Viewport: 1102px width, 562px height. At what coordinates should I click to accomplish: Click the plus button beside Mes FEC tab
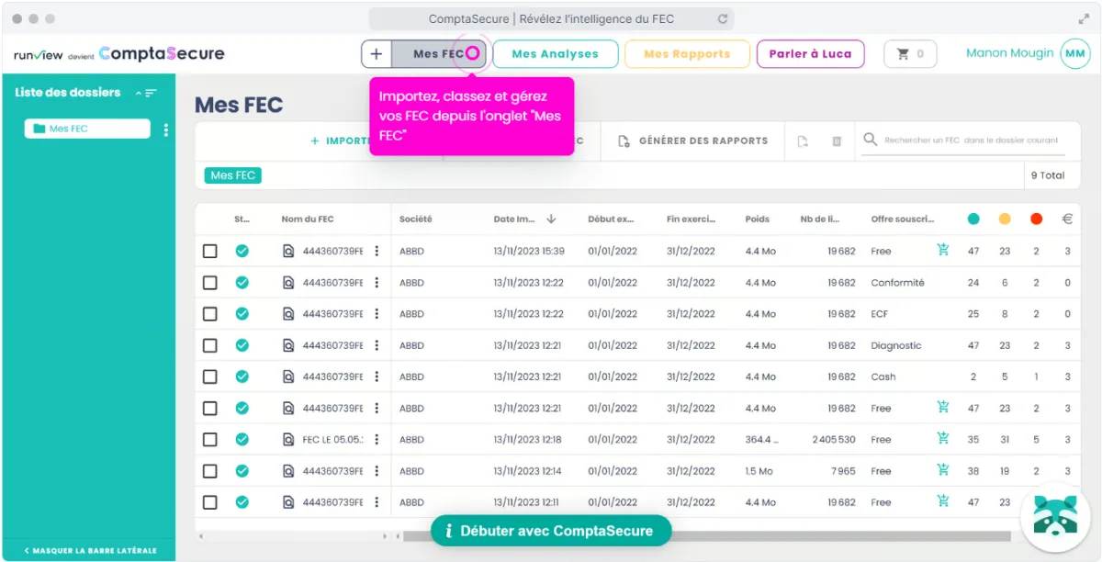[x=377, y=54]
